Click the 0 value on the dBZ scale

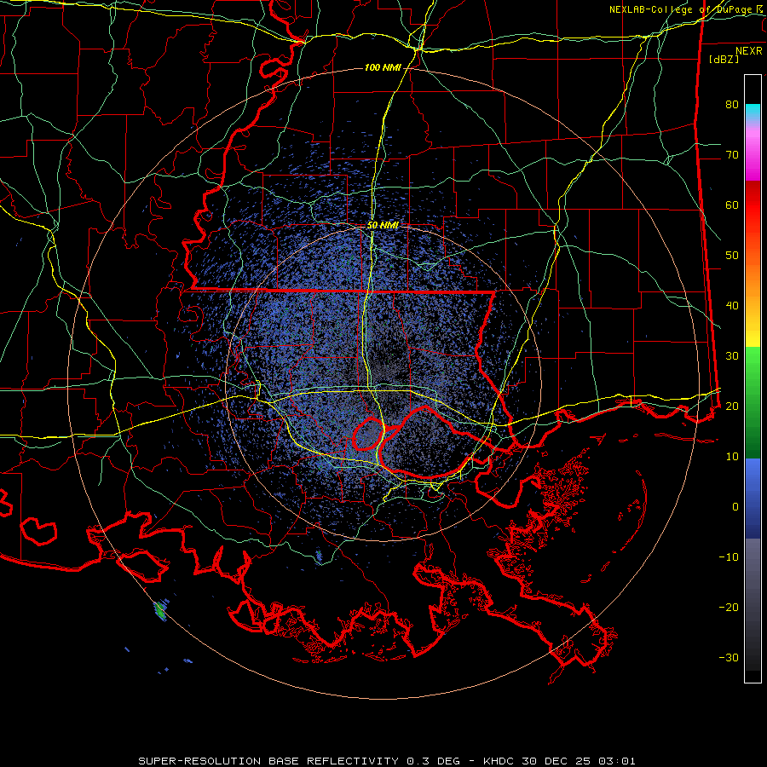point(735,507)
